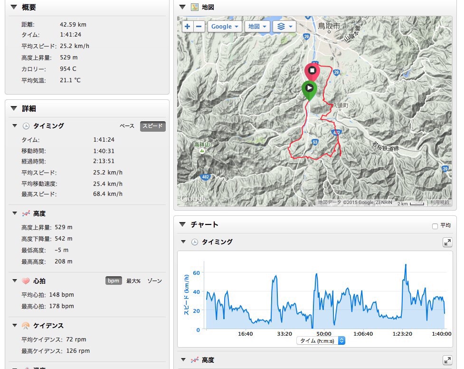
Task: Click the red stop marker on map
Action: click(x=312, y=71)
